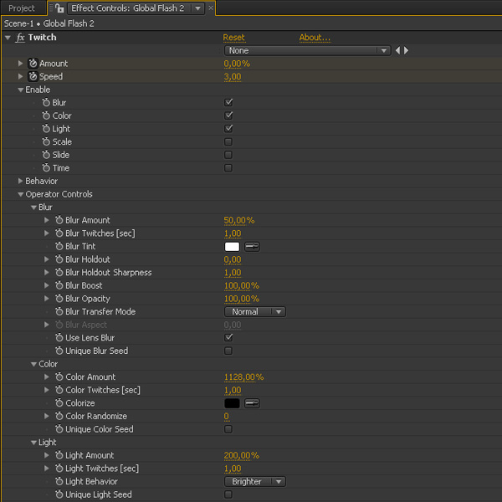This screenshot has height=502, width=502.
Task: Select Effect Controls: Global Flash 2 tab
Action: tap(127, 8)
